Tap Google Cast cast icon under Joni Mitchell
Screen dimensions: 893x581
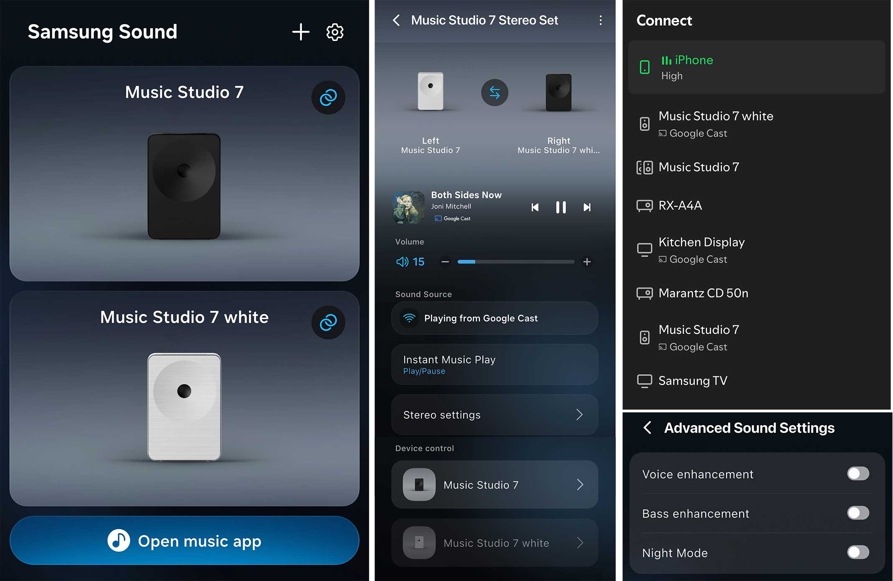click(x=438, y=218)
